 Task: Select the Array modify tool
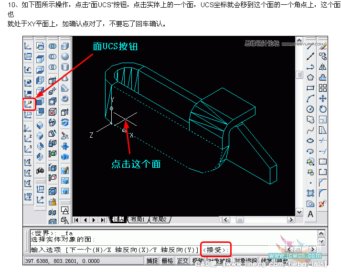323,88
